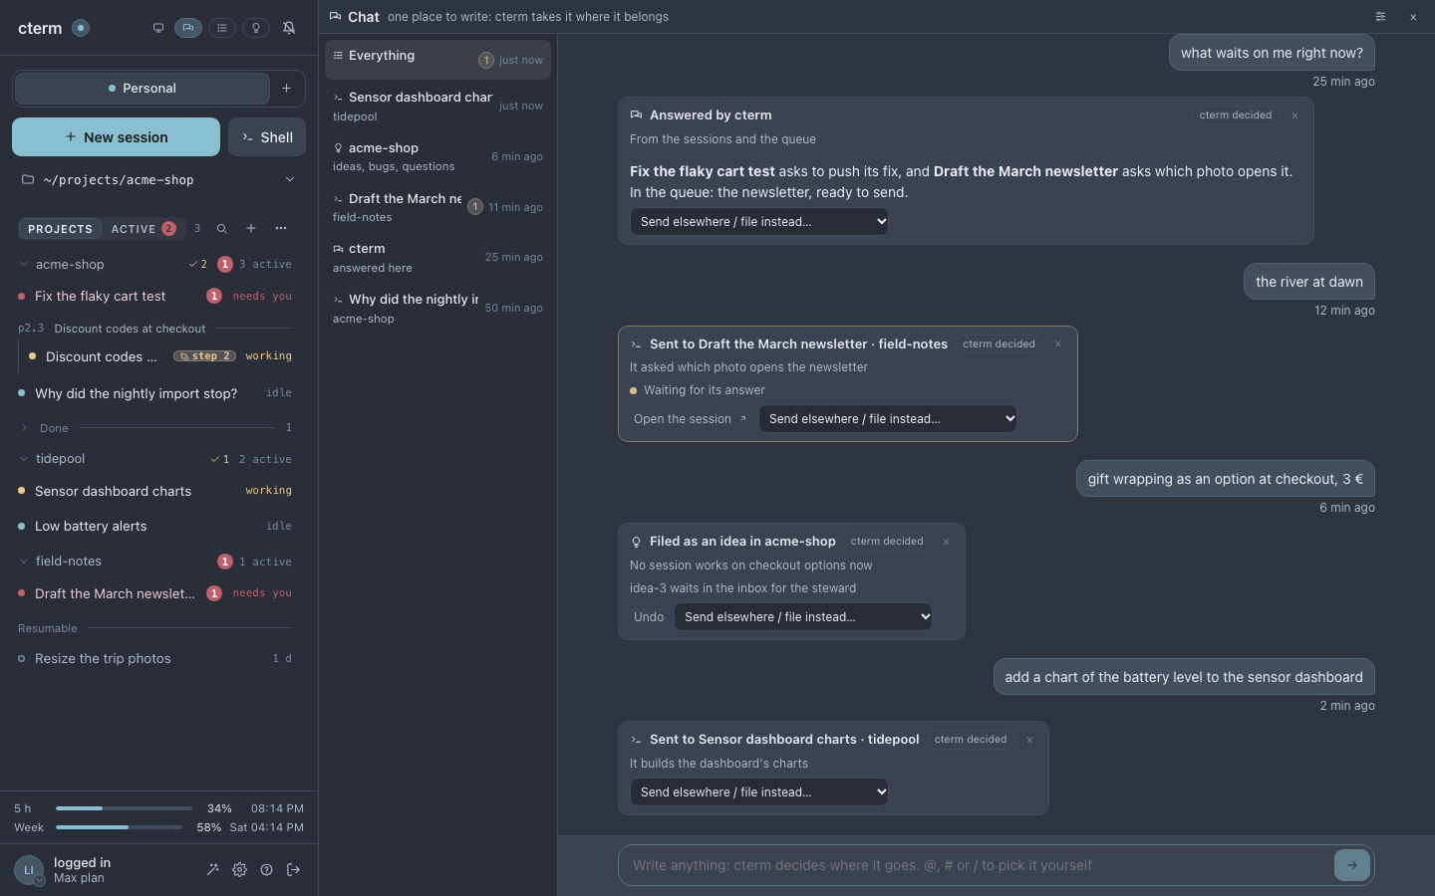Click the status dot beside cterm logo
The image size is (1435, 896).
coord(82,28)
